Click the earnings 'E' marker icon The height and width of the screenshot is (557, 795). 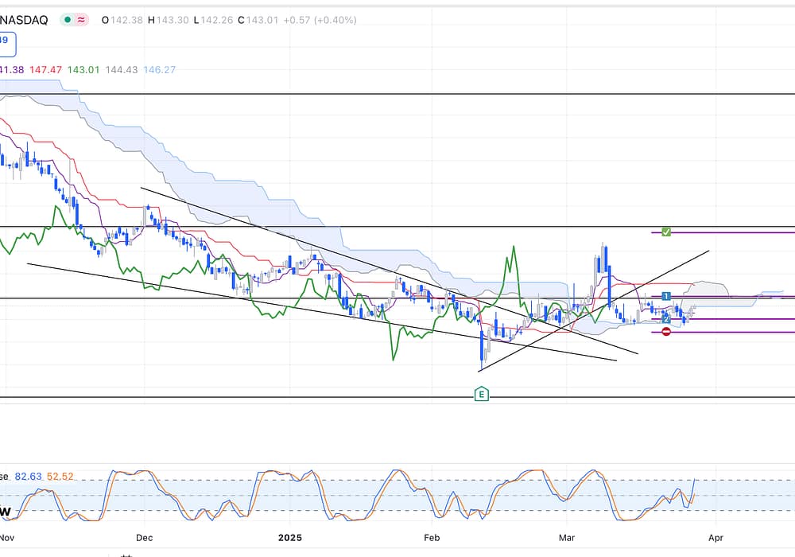click(480, 394)
